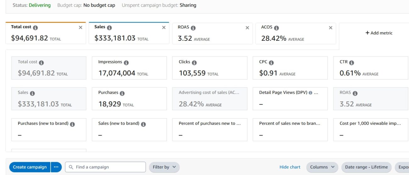Screen dimensions: 409x175
Task: Expand the Columns dropdown
Action: (322, 167)
